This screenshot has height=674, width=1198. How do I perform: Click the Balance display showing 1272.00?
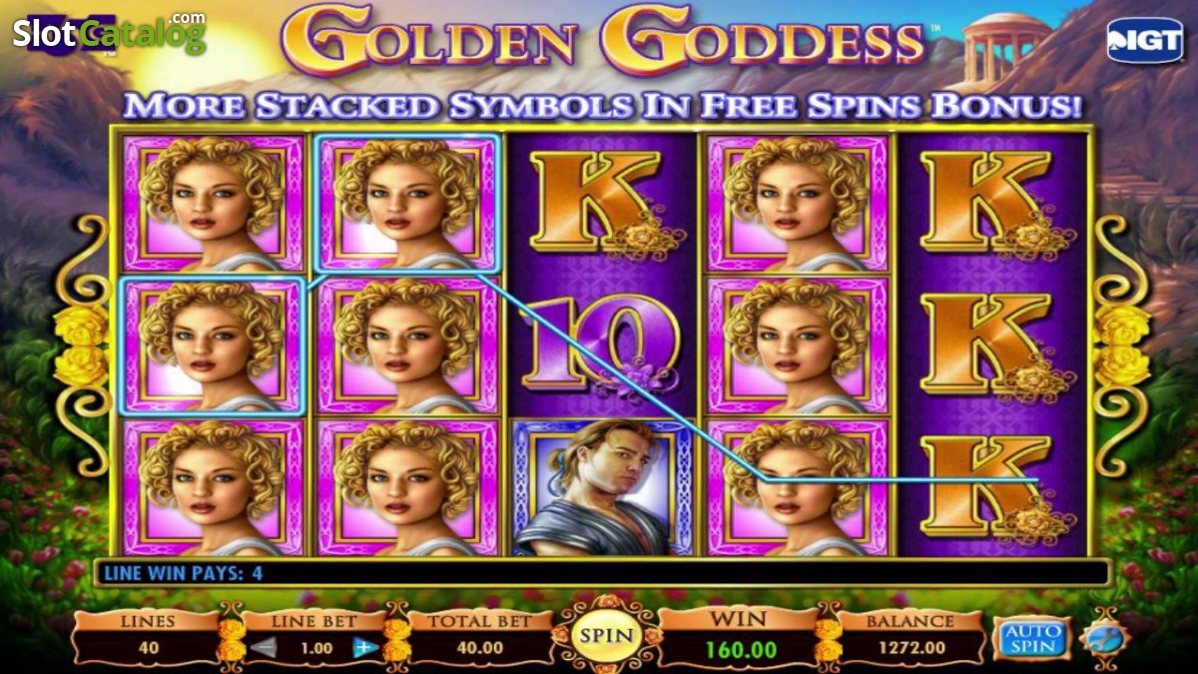pos(908,647)
